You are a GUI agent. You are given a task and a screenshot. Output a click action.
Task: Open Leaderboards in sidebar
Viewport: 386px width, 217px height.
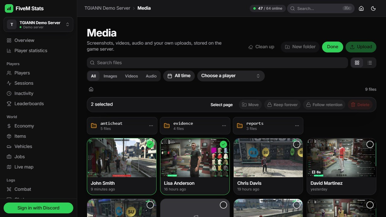(29, 104)
